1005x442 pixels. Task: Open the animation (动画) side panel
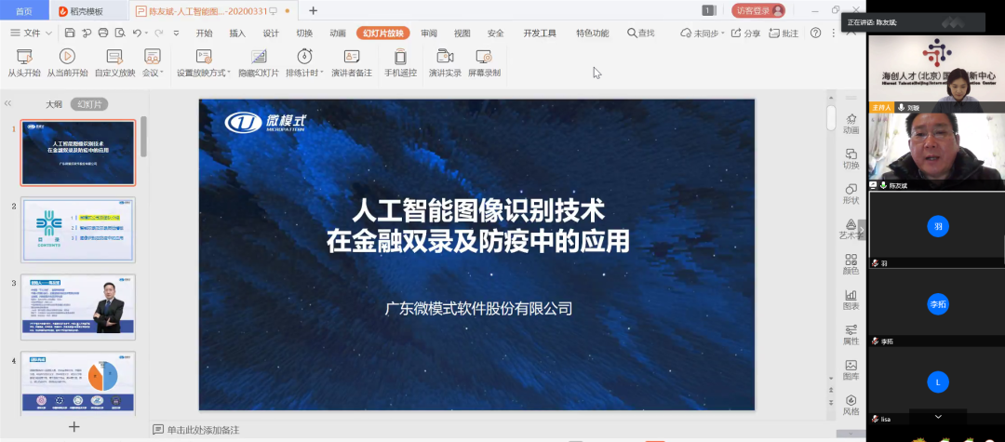click(x=851, y=124)
